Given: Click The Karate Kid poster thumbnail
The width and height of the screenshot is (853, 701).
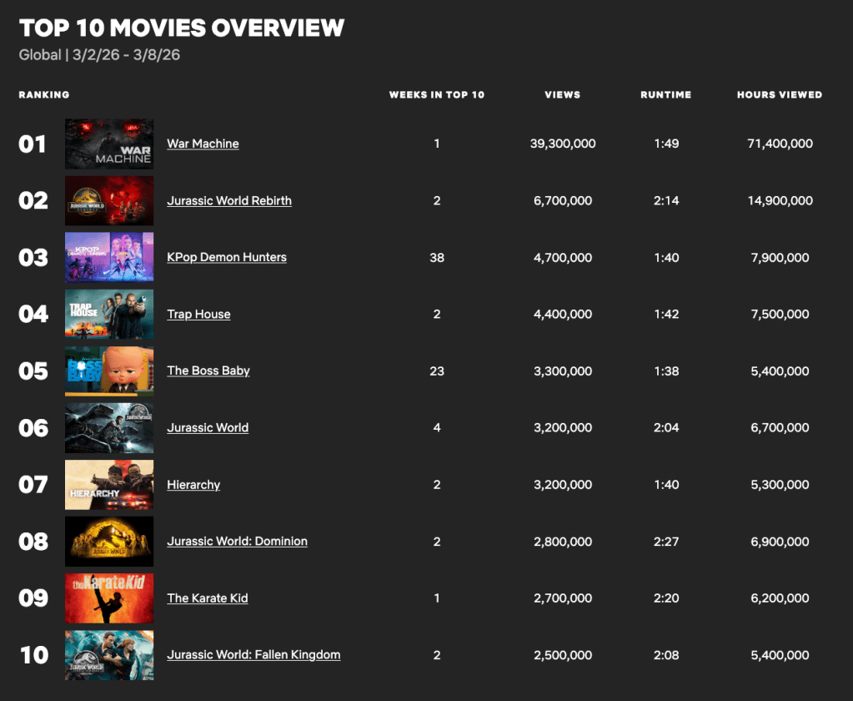Looking at the screenshot, I should click(x=108, y=598).
